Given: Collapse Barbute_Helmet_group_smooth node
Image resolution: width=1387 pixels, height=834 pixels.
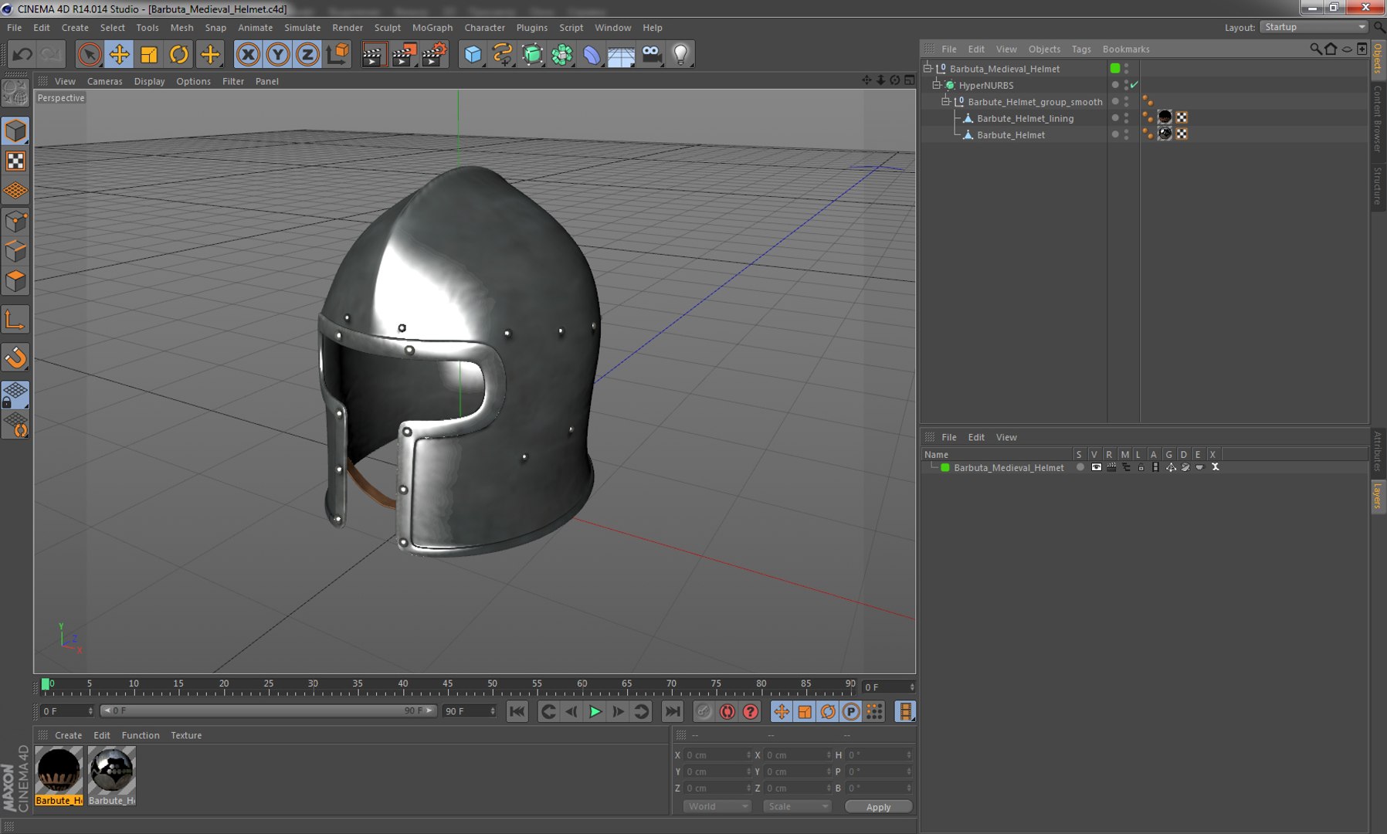Looking at the screenshot, I should 945,101.
